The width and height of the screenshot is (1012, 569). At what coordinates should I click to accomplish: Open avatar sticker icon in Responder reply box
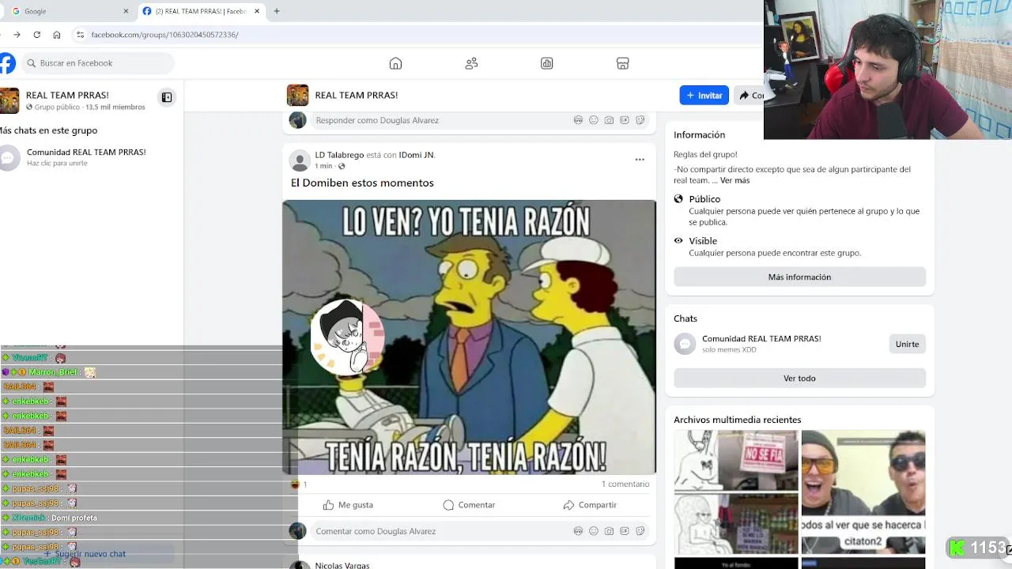tap(578, 120)
